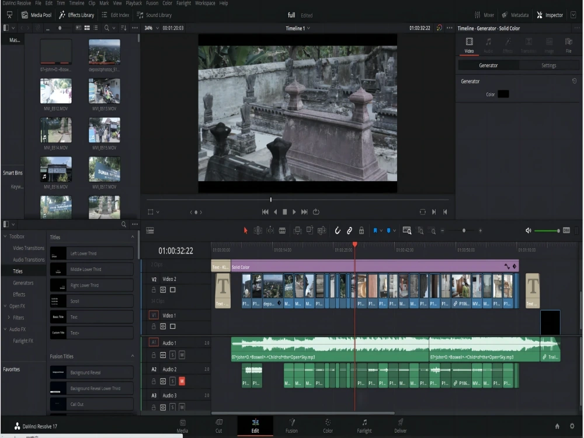
Task: Toggle the Effects Library panel
Action: click(77, 15)
